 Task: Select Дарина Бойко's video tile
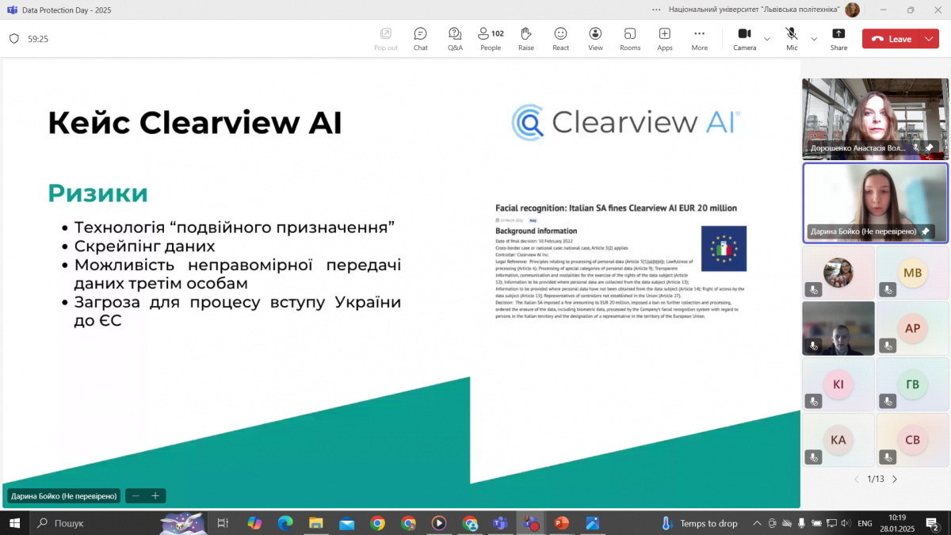(875, 202)
